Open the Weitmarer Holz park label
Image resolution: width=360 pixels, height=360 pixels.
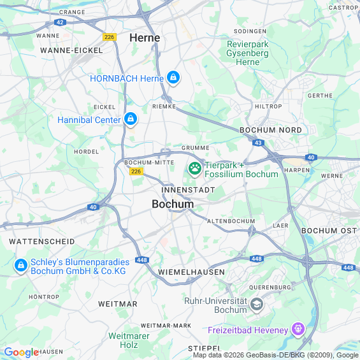tap(129, 340)
